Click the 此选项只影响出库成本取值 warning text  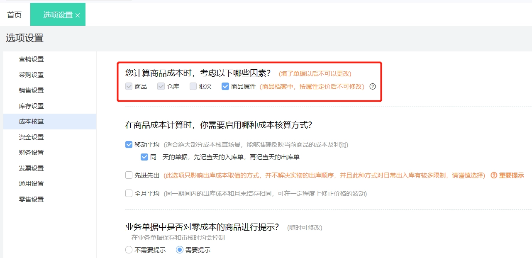[x=324, y=175]
